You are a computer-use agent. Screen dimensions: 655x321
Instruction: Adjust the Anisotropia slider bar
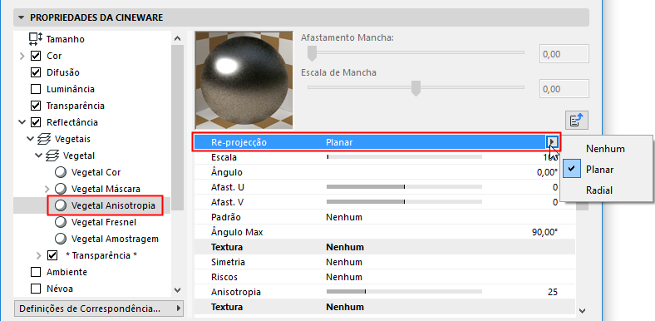(x=404, y=292)
